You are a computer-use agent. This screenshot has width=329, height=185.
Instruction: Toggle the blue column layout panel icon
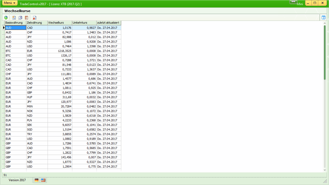(x=324, y=18)
